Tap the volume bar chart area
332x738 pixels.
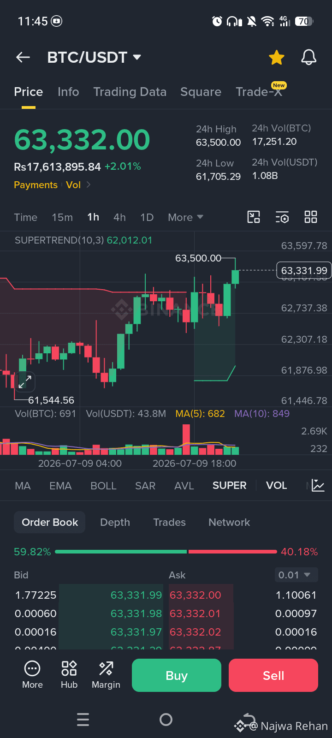pos(120,440)
